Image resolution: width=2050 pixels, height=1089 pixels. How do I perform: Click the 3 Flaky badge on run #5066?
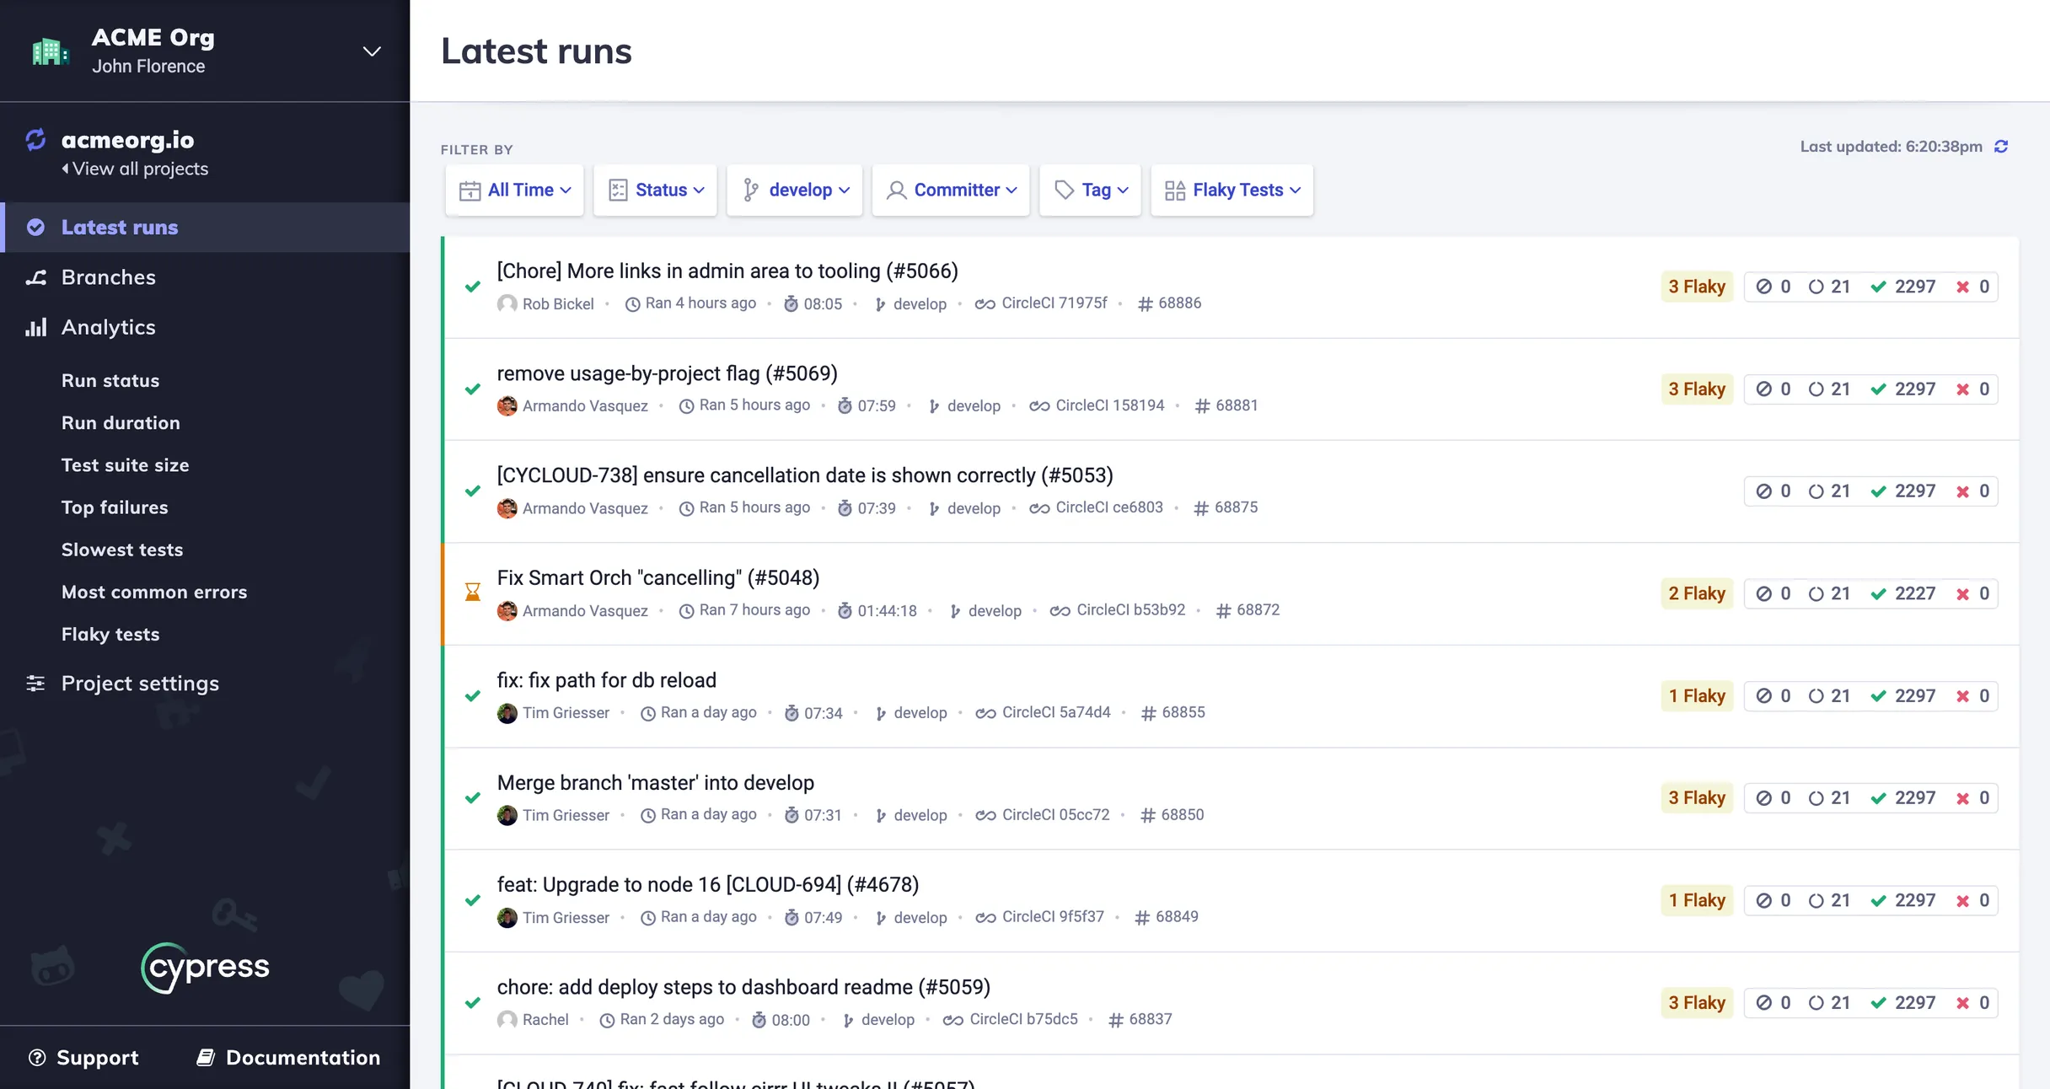tap(1697, 287)
